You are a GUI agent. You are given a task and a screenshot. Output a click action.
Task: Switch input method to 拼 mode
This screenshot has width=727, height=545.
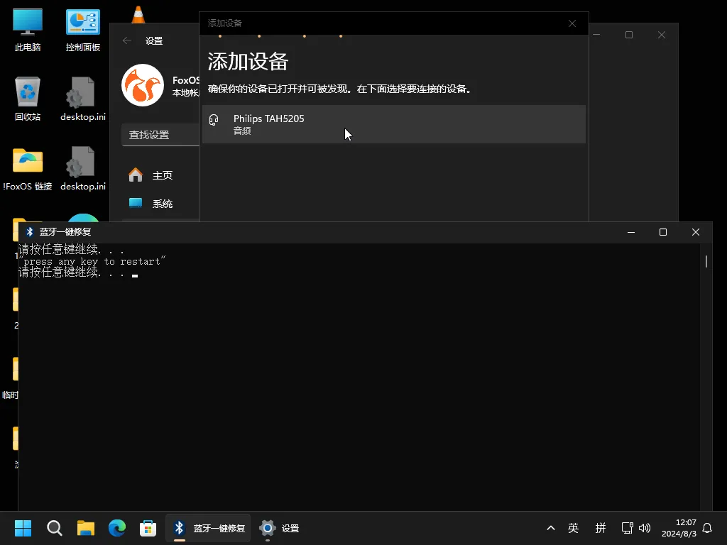click(600, 528)
